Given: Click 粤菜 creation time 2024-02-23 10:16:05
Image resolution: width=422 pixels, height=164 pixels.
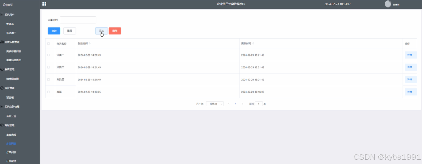Looking at the screenshot, I should click(89, 92).
